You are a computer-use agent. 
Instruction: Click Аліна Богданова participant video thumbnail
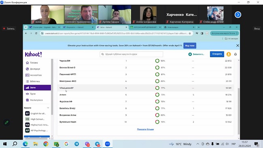[148, 15]
